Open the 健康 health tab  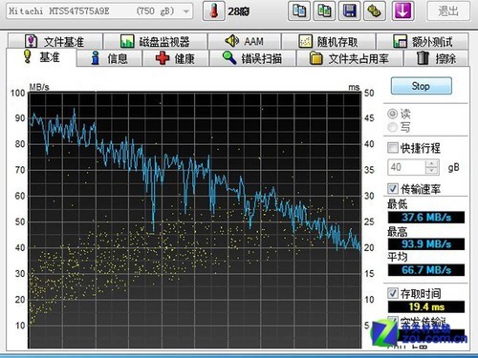point(175,58)
